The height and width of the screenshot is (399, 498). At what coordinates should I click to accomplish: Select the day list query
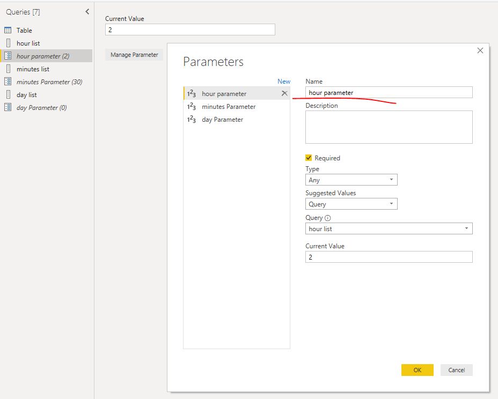(46, 94)
